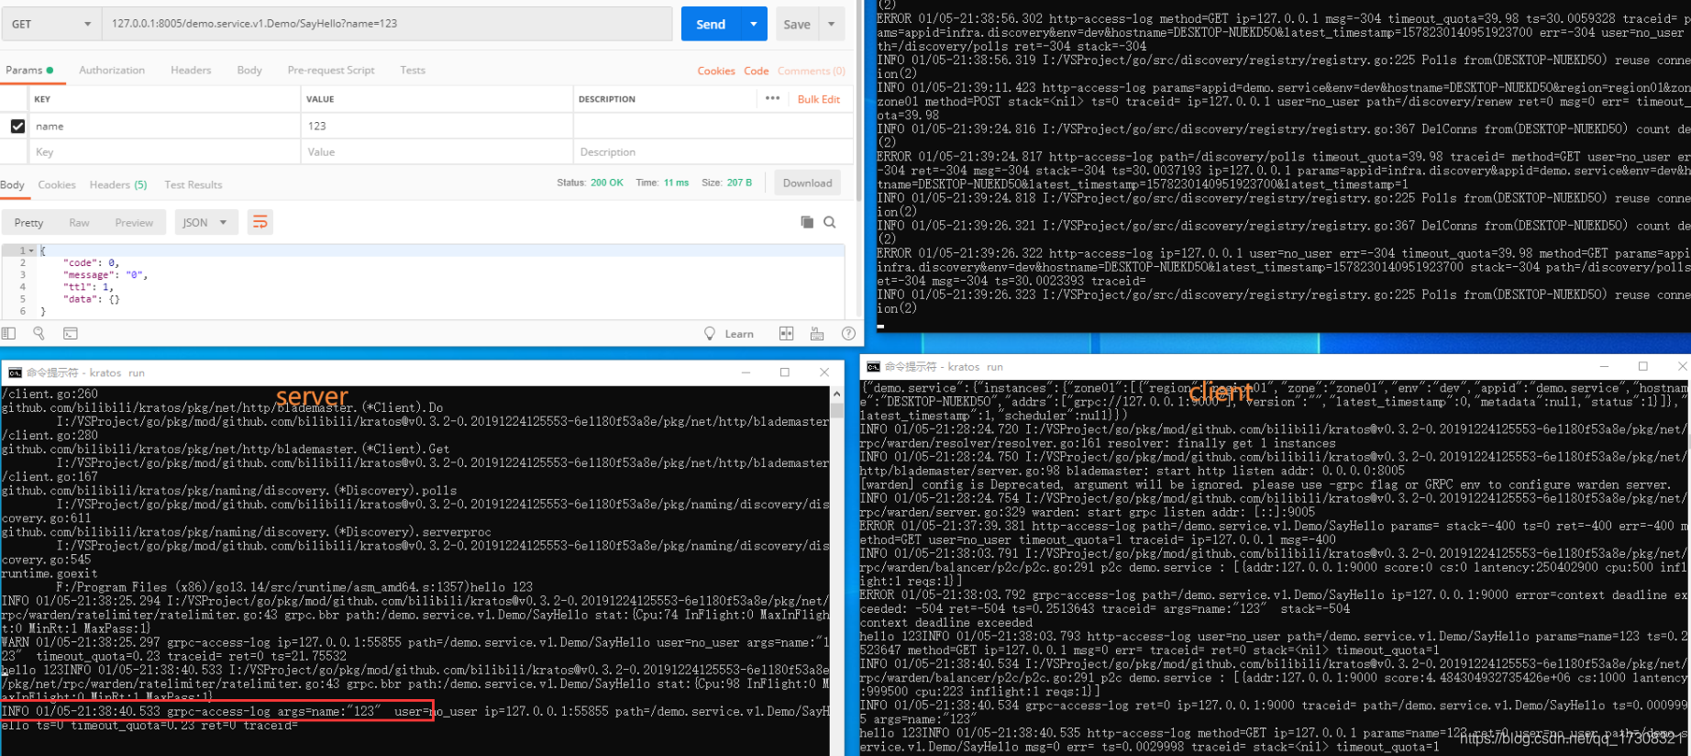Open the Code snippet link
The height and width of the screenshot is (756, 1691).
757,71
